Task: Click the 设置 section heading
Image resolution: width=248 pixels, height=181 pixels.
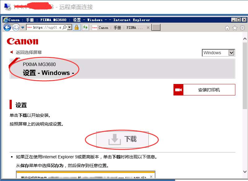Action: 21,105
